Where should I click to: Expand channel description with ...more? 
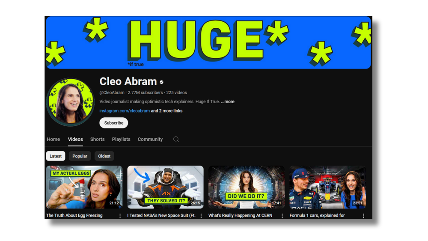pos(228,101)
